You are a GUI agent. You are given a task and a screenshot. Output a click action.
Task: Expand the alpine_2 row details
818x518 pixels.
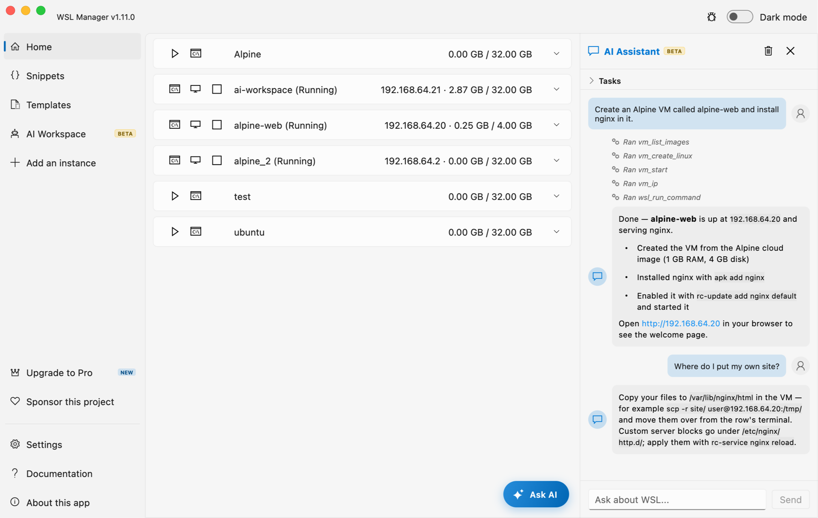tap(556, 161)
